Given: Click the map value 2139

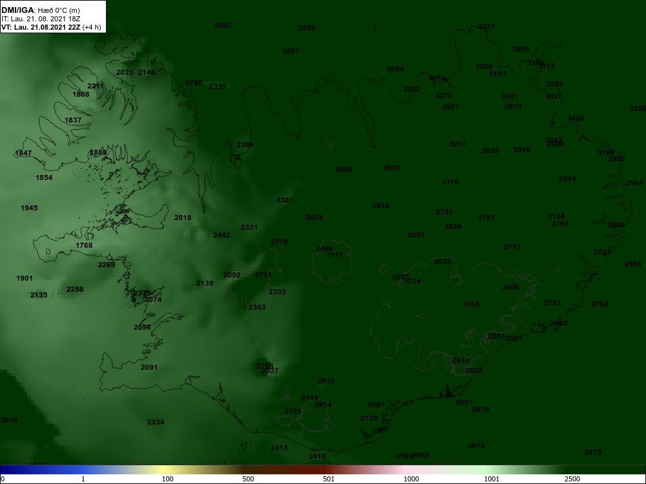Looking at the screenshot, I should click(205, 283).
